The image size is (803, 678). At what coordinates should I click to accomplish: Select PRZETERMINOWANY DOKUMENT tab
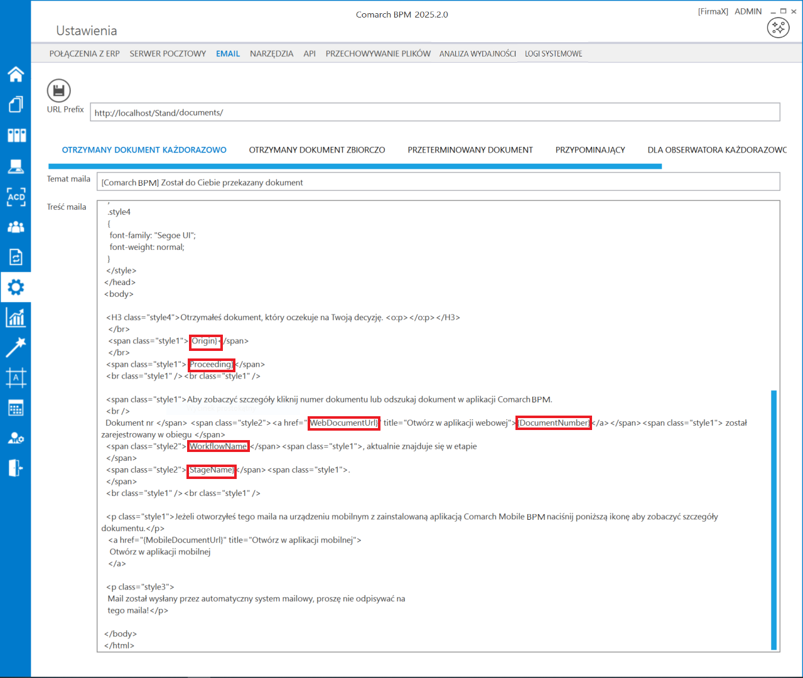(470, 150)
